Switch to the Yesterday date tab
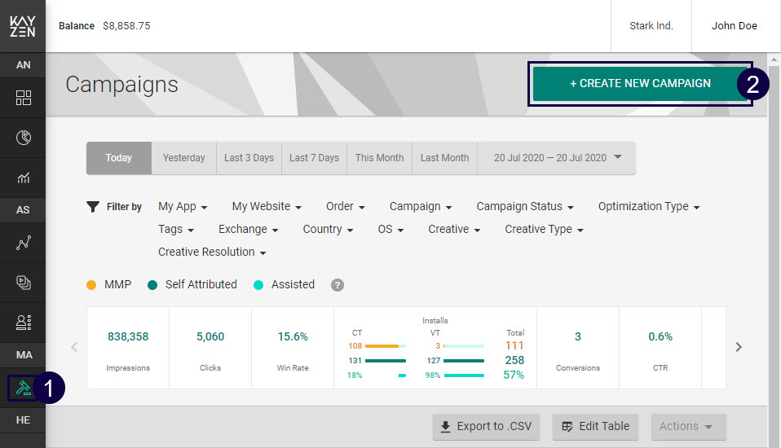The width and height of the screenshot is (781, 448). tap(183, 158)
